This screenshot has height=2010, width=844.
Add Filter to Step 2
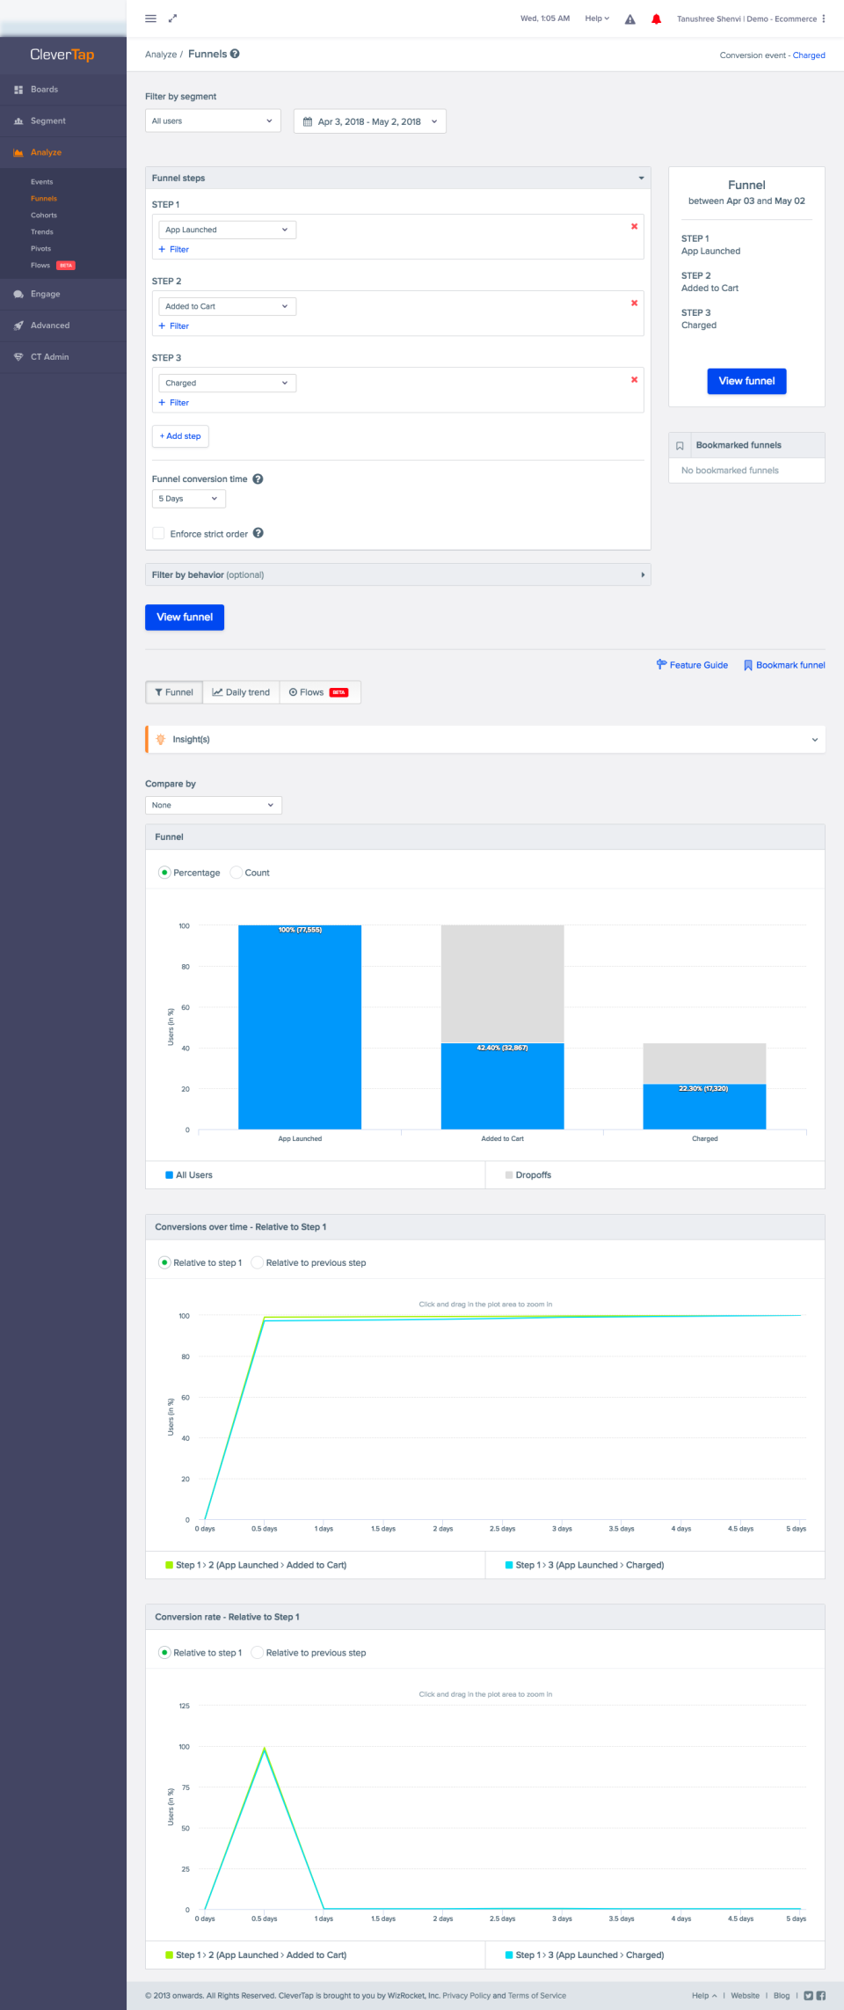174,326
